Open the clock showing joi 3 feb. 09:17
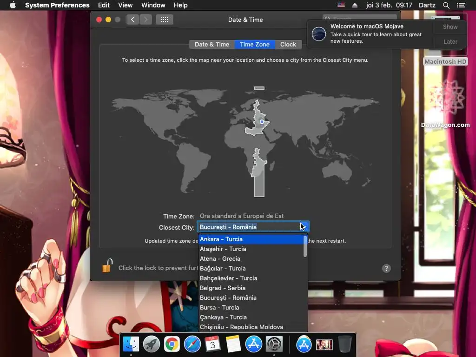Viewport: 476px width, 357px height. tap(389, 5)
